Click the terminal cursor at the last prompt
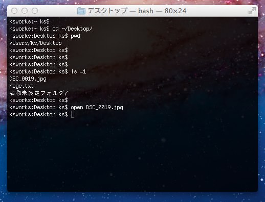This screenshot has height=202, width=265. click(x=73, y=114)
